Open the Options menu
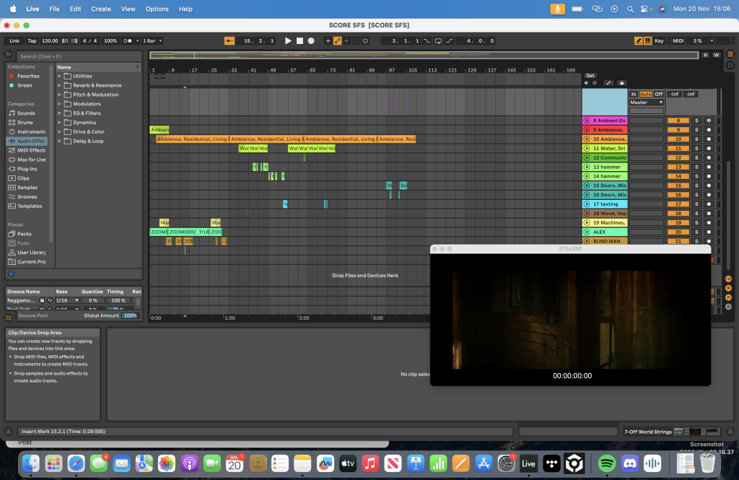The width and height of the screenshot is (739, 480). point(157,9)
